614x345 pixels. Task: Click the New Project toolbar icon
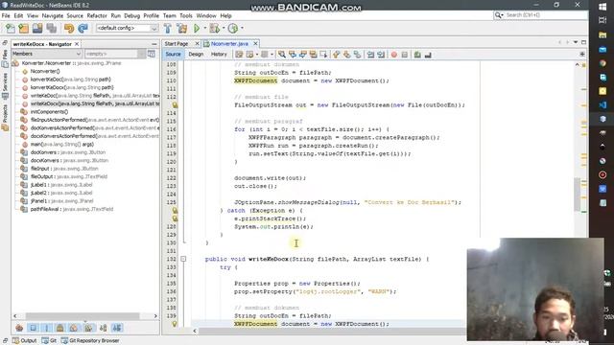pyautogui.click(x=23, y=28)
